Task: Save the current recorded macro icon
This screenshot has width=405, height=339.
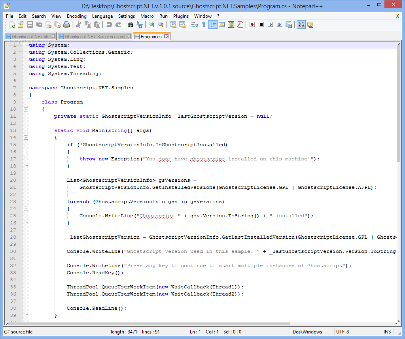Action: point(289,25)
